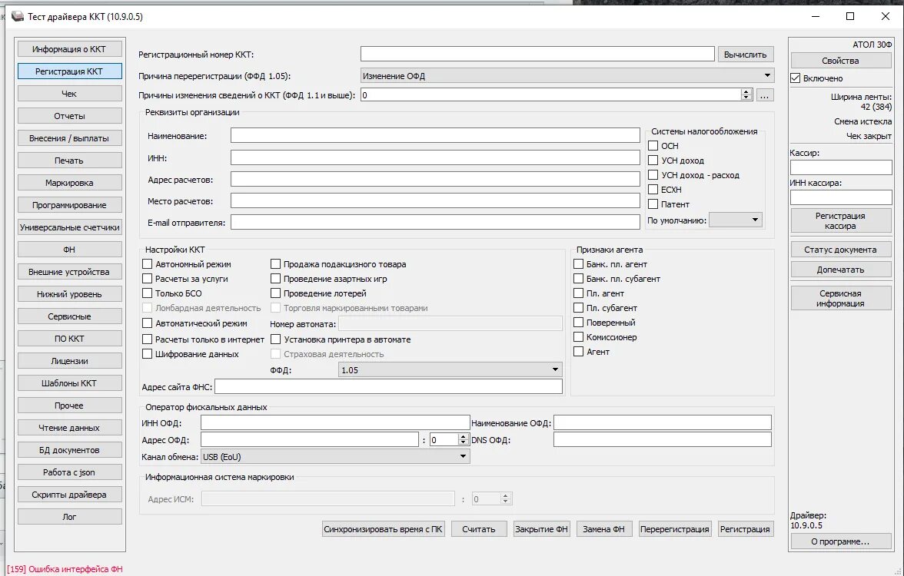Open the Информация о ККТ section
The width and height of the screenshot is (904, 576).
click(x=69, y=49)
